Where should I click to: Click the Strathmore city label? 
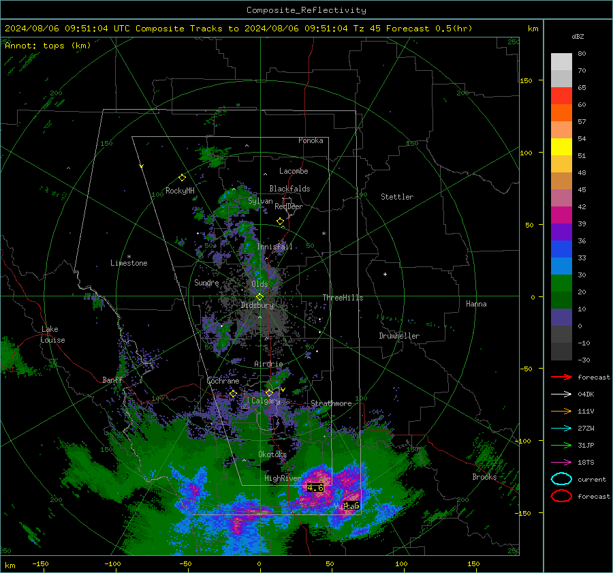(x=331, y=403)
